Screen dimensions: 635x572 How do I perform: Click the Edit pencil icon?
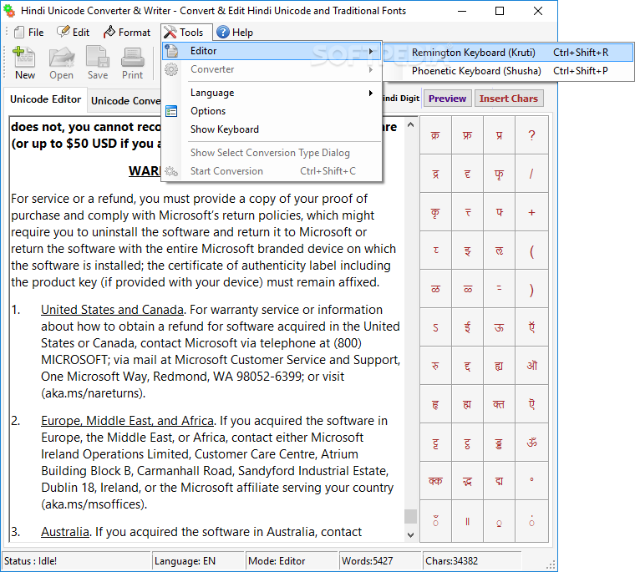[63, 32]
